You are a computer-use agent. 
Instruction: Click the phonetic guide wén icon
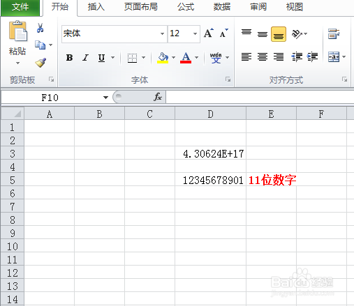pyautogui.click(x=216, y=57)
